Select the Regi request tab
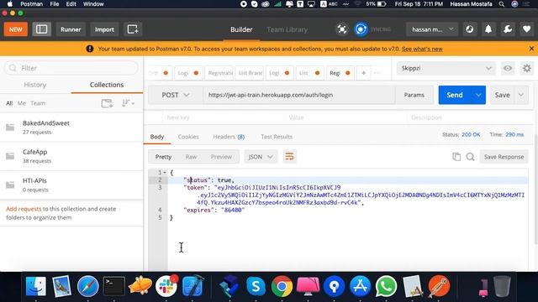The image size is (538, 302). 340,73
